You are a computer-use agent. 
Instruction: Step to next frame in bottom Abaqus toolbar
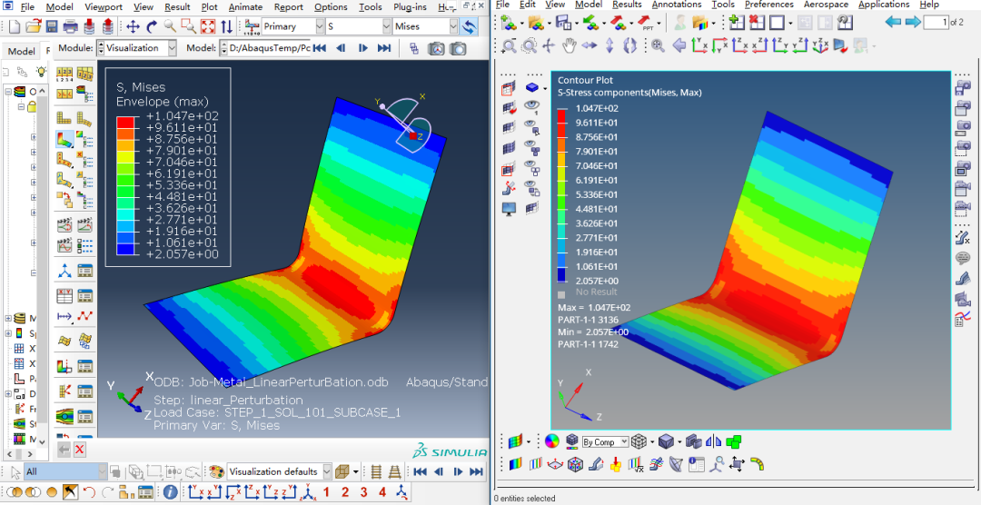coord(457,471)
